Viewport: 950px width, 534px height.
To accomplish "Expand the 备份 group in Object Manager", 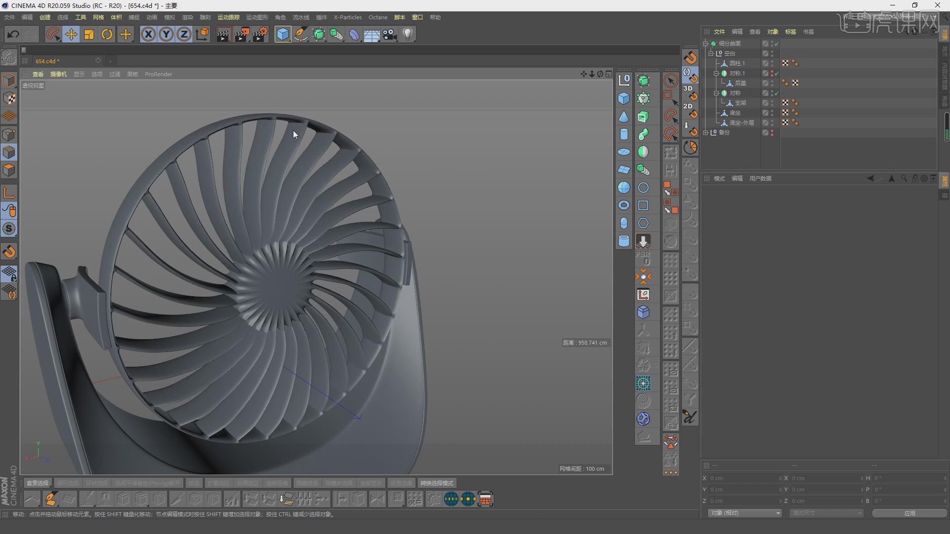I will click(706, 133).
